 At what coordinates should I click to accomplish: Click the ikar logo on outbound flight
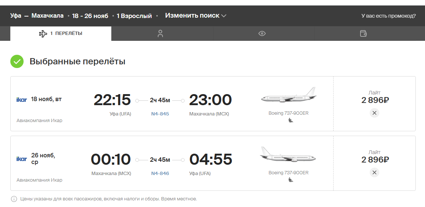[x=22, y=100]
